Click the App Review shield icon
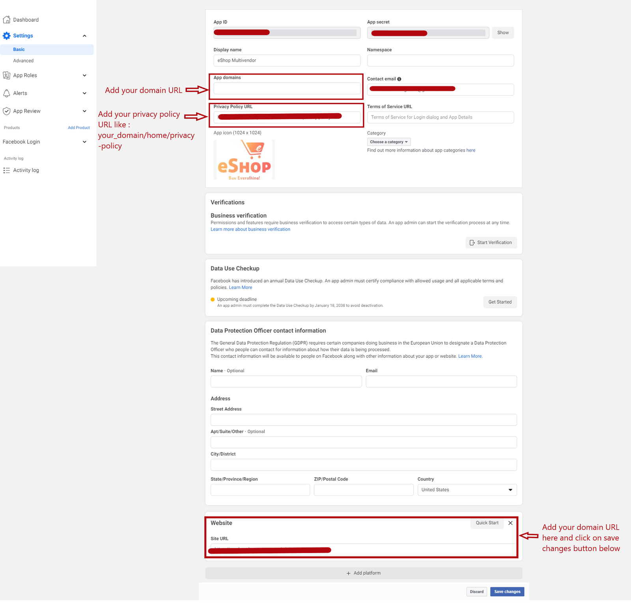 [x=7, y=111]
